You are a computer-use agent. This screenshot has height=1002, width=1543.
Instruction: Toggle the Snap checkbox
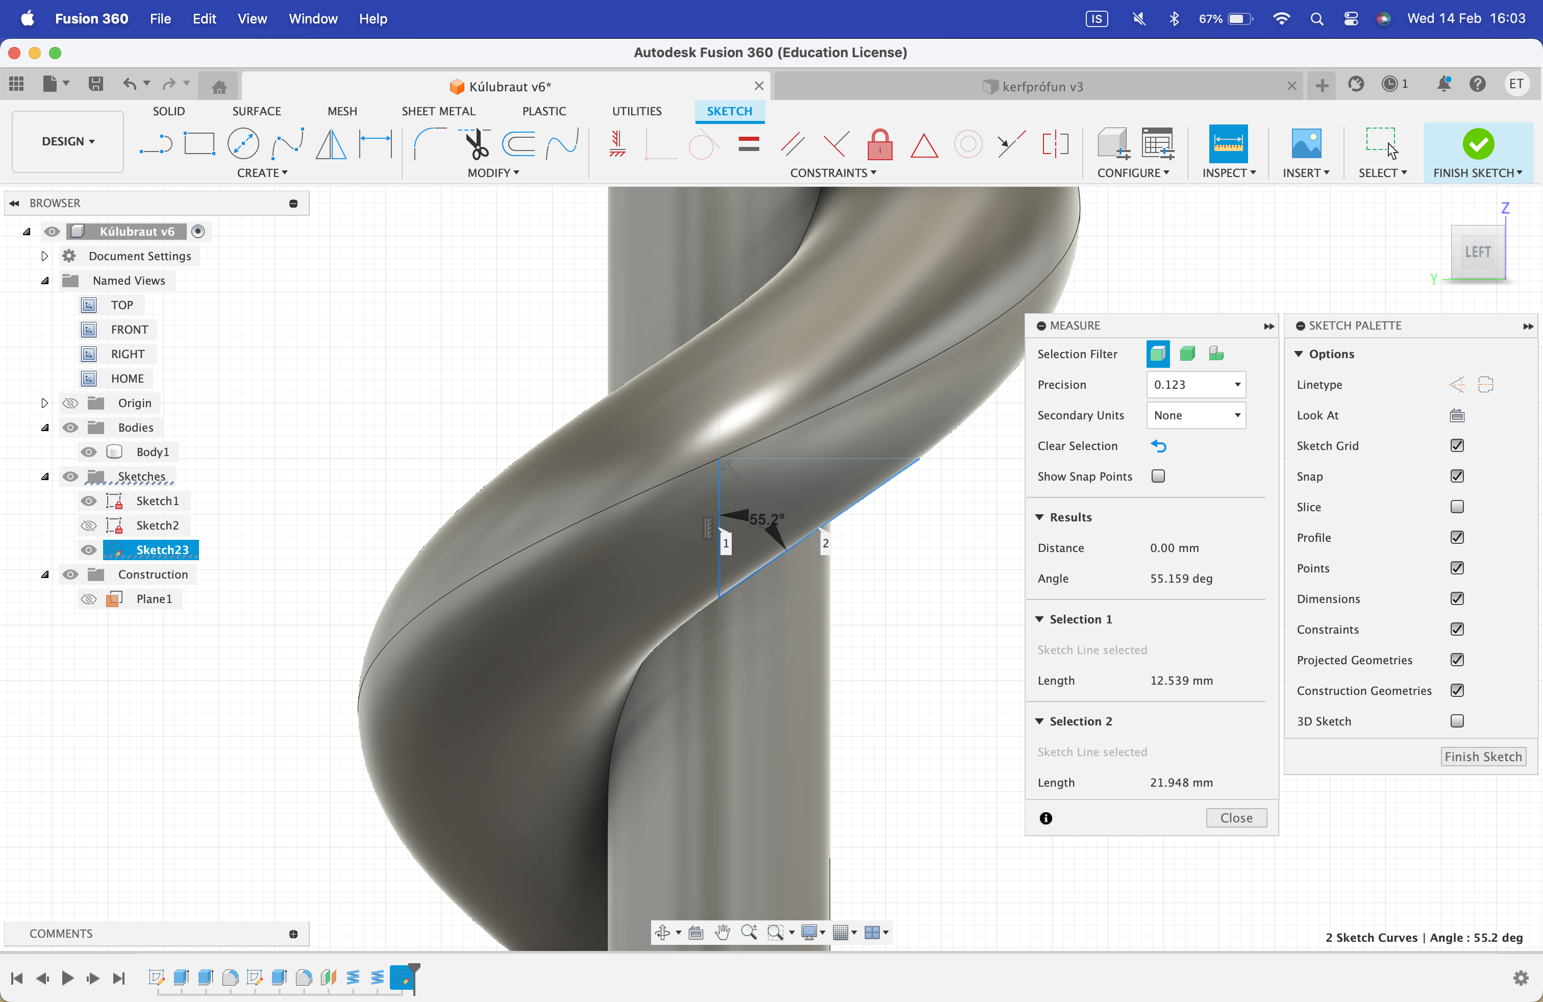[1457, 477]
